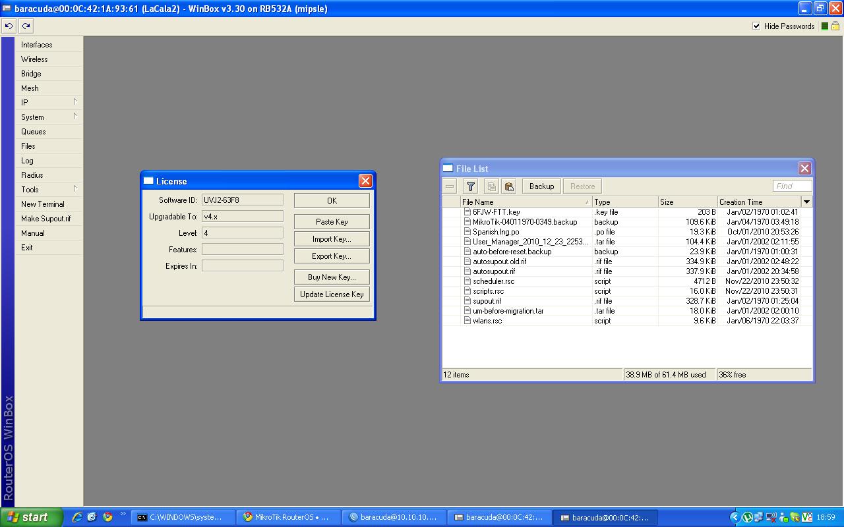This screenshot has width=844, height=527.
Task: Sort files by the Size column header
Action: 688,202
